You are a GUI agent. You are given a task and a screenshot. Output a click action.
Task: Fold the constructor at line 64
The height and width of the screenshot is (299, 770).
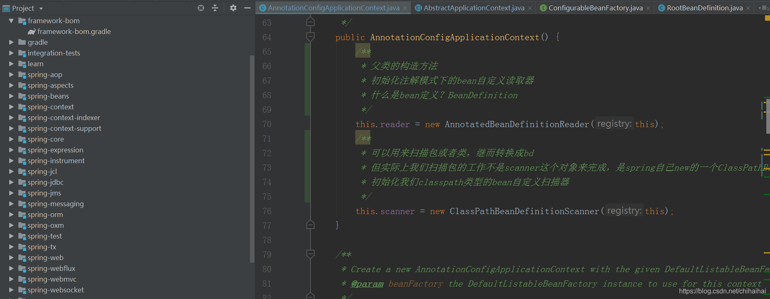coord(310,37)
